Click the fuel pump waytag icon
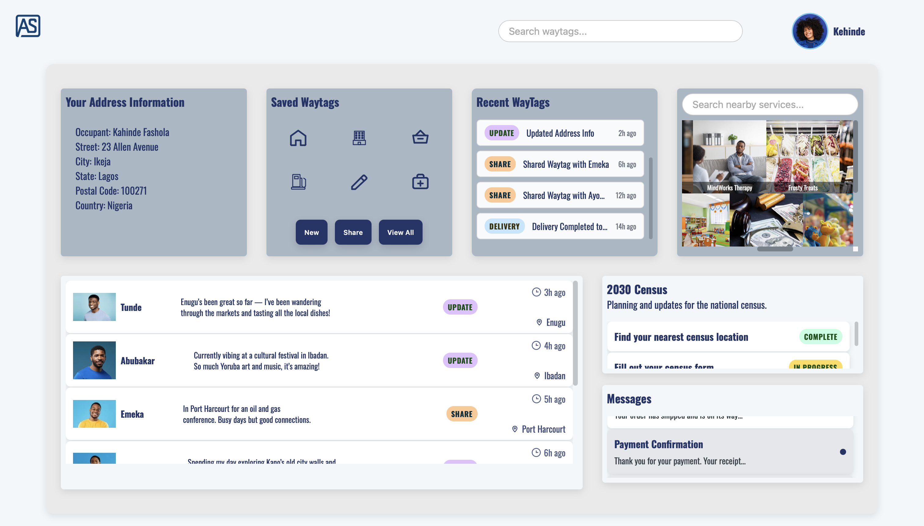The width and height of the screenshot is (924, 526). 298,182
